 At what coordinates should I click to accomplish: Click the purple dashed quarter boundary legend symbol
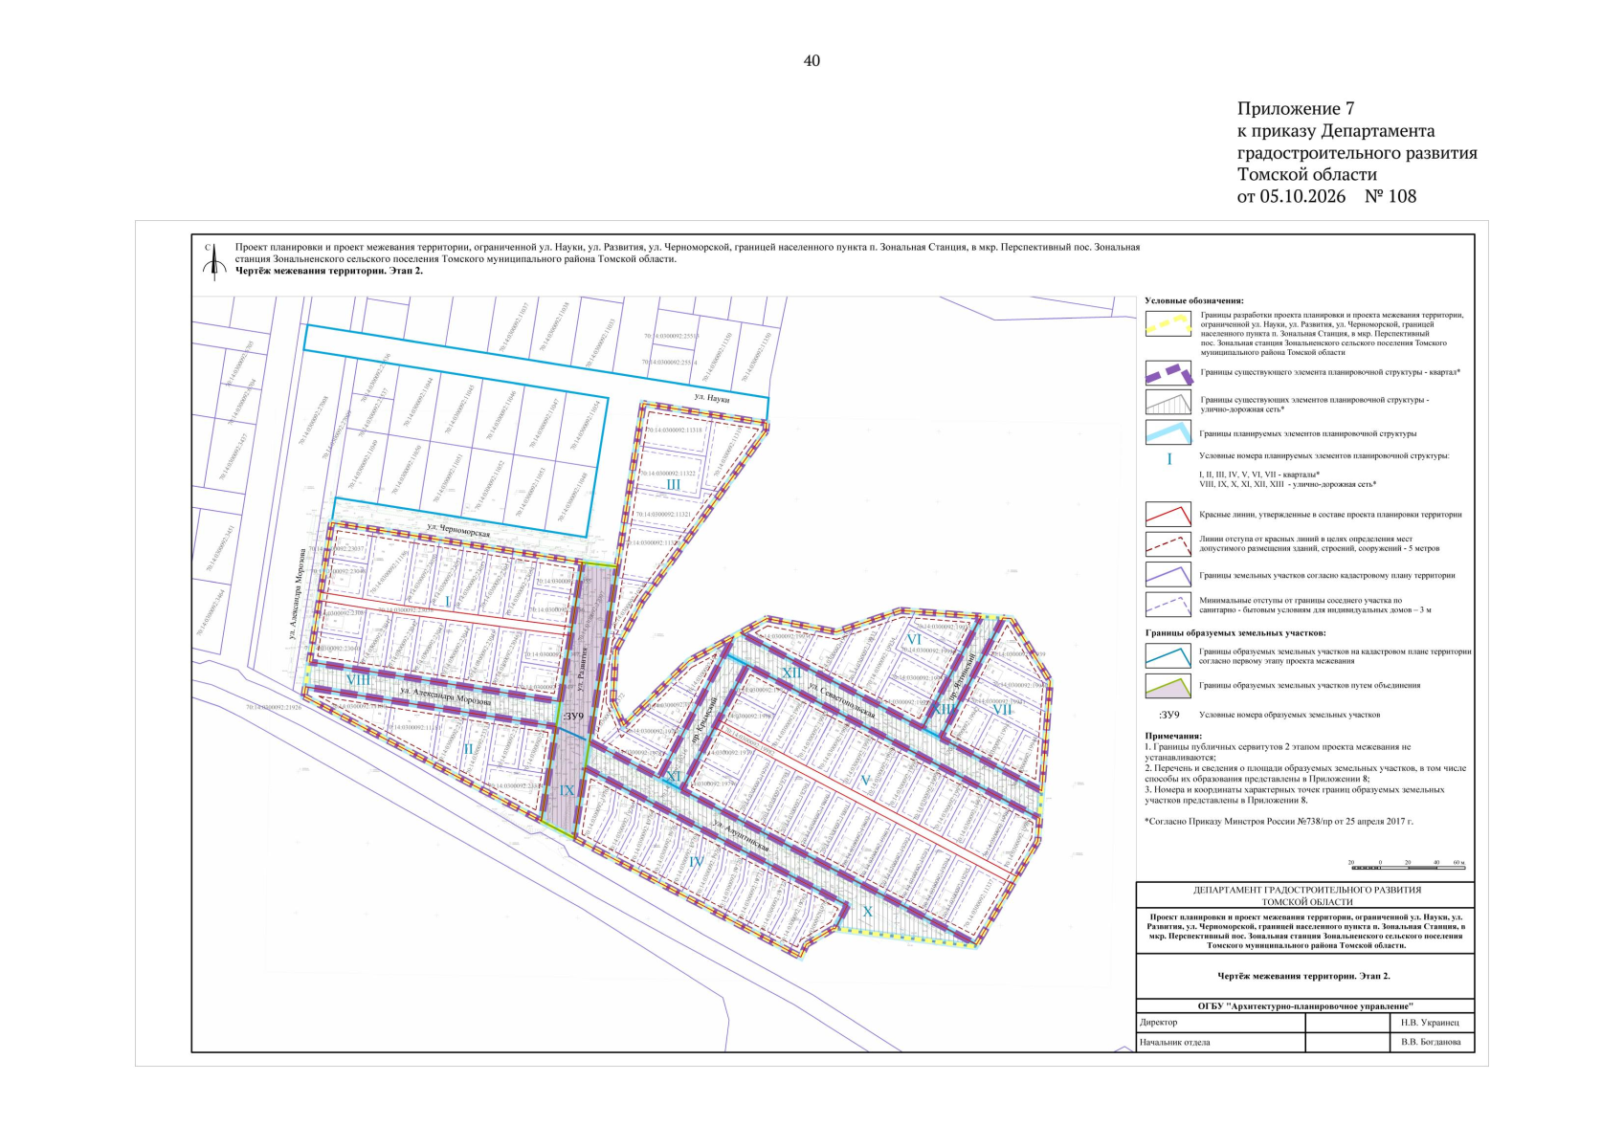pos(1168,373)
